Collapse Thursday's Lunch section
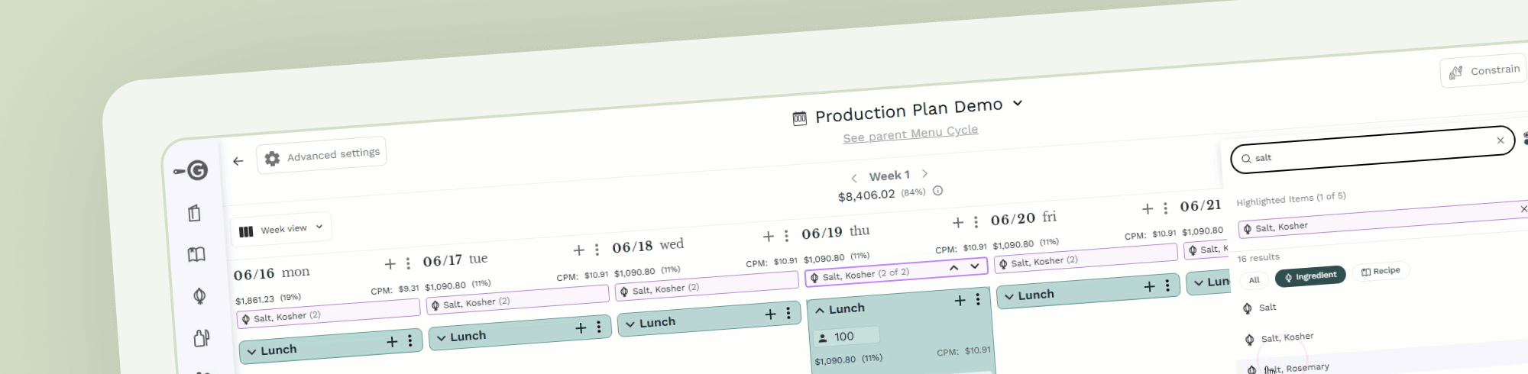The width and height of the screenshot is (1528, 374). [x=820, y=311]
